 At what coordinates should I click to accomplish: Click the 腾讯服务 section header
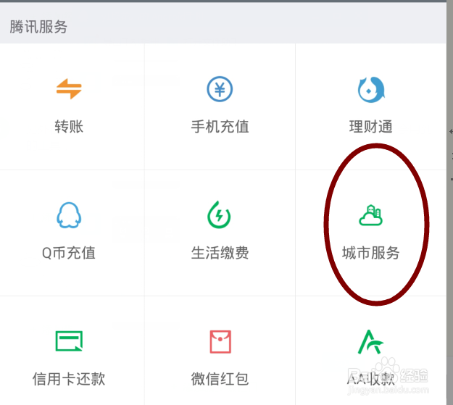pyautogui.click(x=38, y=27)
